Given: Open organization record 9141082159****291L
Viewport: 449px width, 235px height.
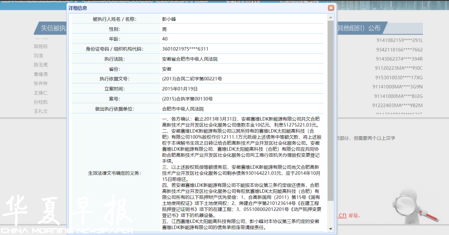Looking at the screenshot, I should 399,40.
